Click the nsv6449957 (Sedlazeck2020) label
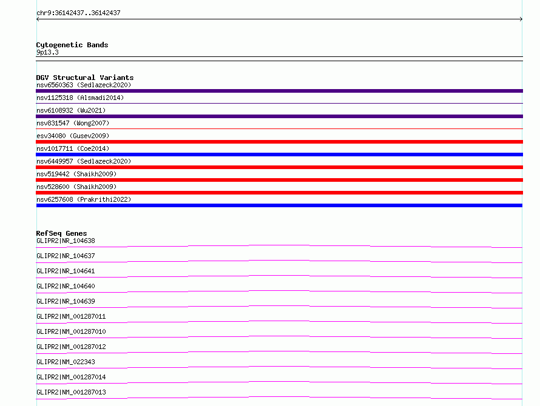Screen dimensions: 540x406 coord(84,161)
